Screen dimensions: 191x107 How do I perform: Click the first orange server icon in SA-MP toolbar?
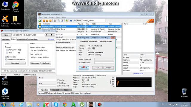44,21
